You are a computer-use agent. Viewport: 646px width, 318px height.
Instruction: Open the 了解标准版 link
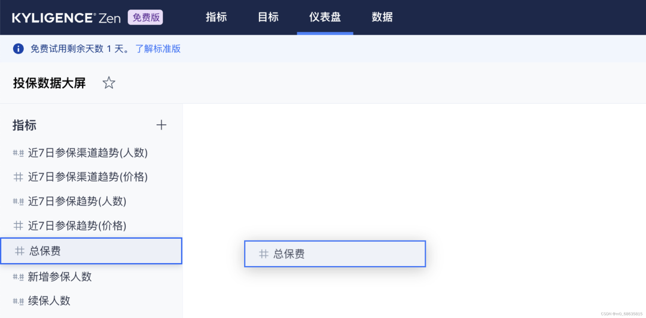pyautogui.click(x=158, y=49)
